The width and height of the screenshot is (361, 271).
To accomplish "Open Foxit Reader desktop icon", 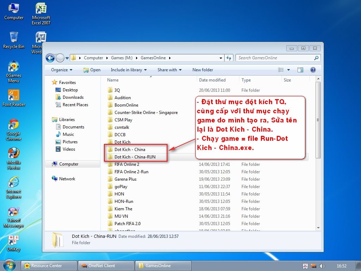I will (13, 98).
